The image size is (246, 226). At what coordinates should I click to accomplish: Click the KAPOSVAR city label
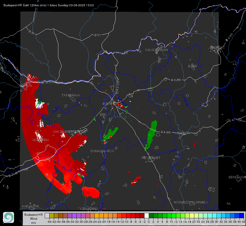click(x=30, y=206)
